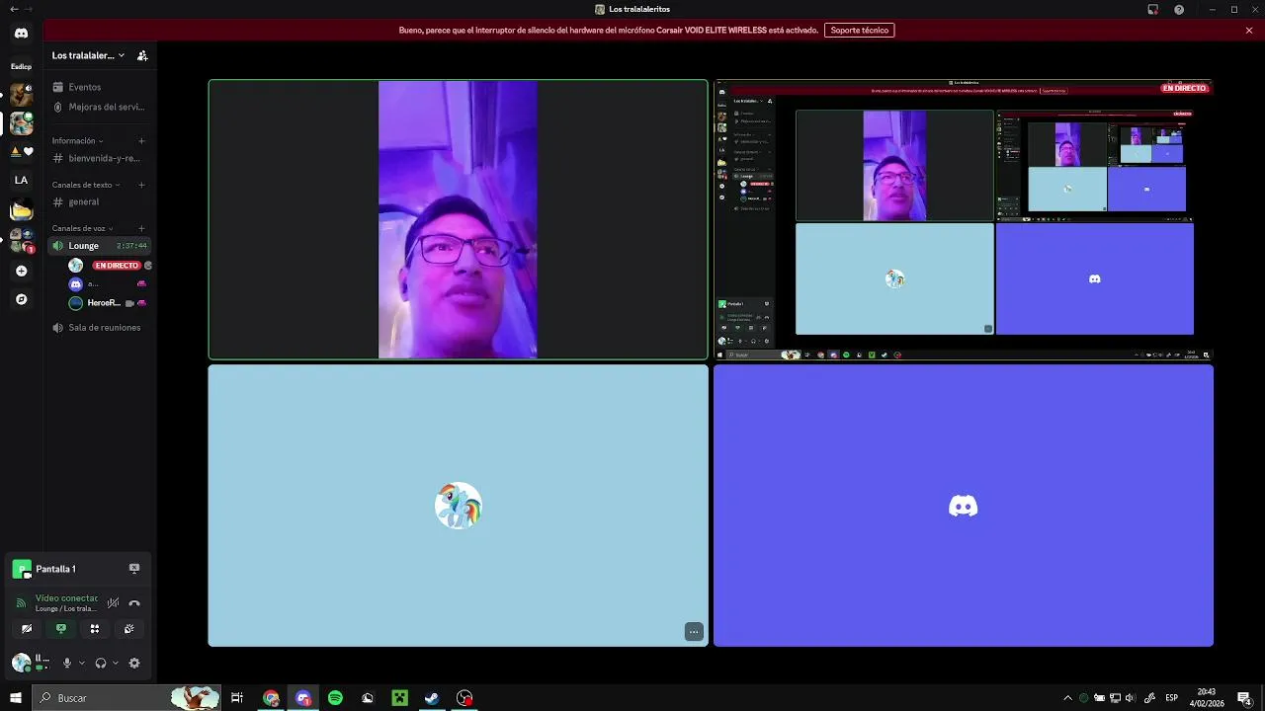
Task: Click Soporte técnico button
Action: (859, 31)
